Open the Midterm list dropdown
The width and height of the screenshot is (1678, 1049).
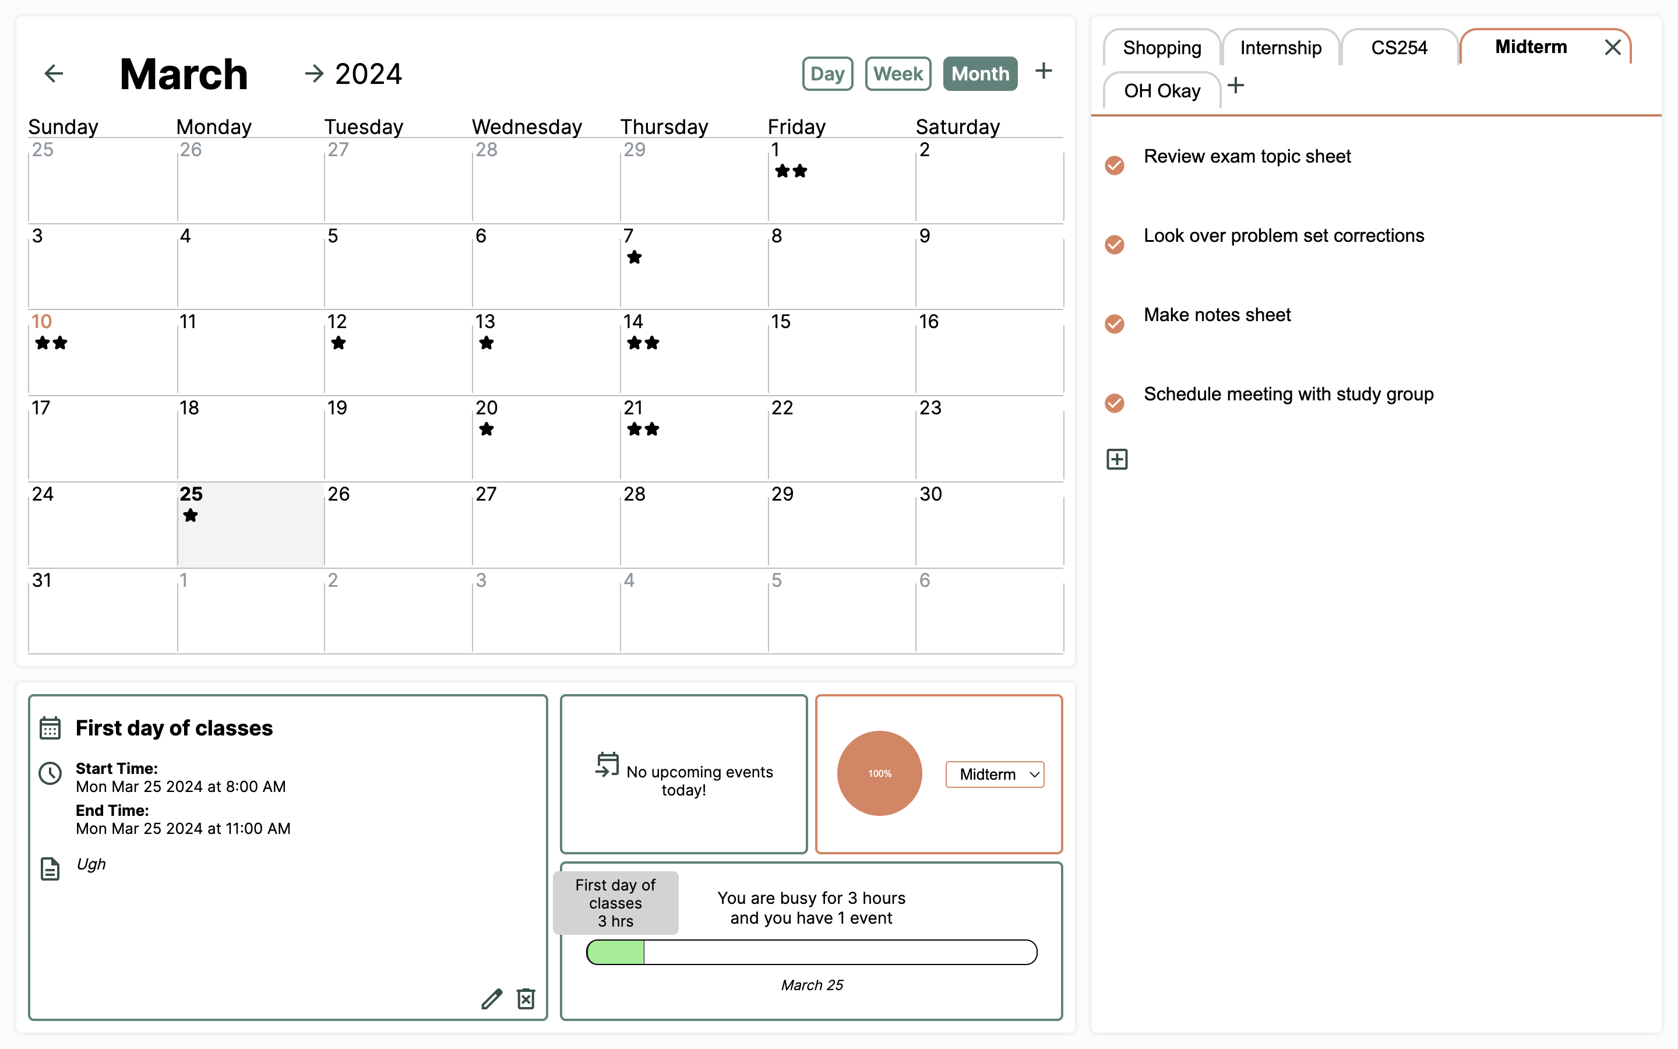[x=995, y=775]
